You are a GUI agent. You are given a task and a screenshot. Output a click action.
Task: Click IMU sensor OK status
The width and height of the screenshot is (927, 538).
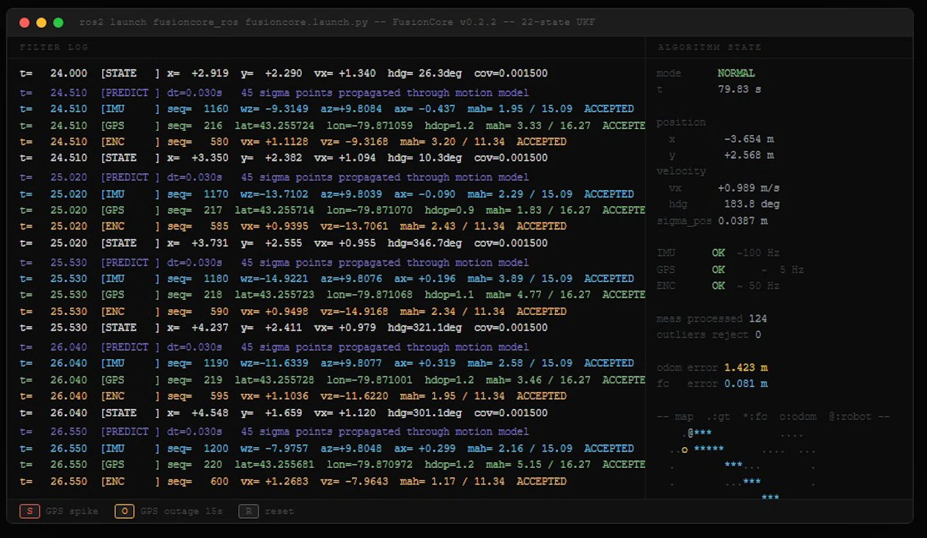tap(718, 253)
